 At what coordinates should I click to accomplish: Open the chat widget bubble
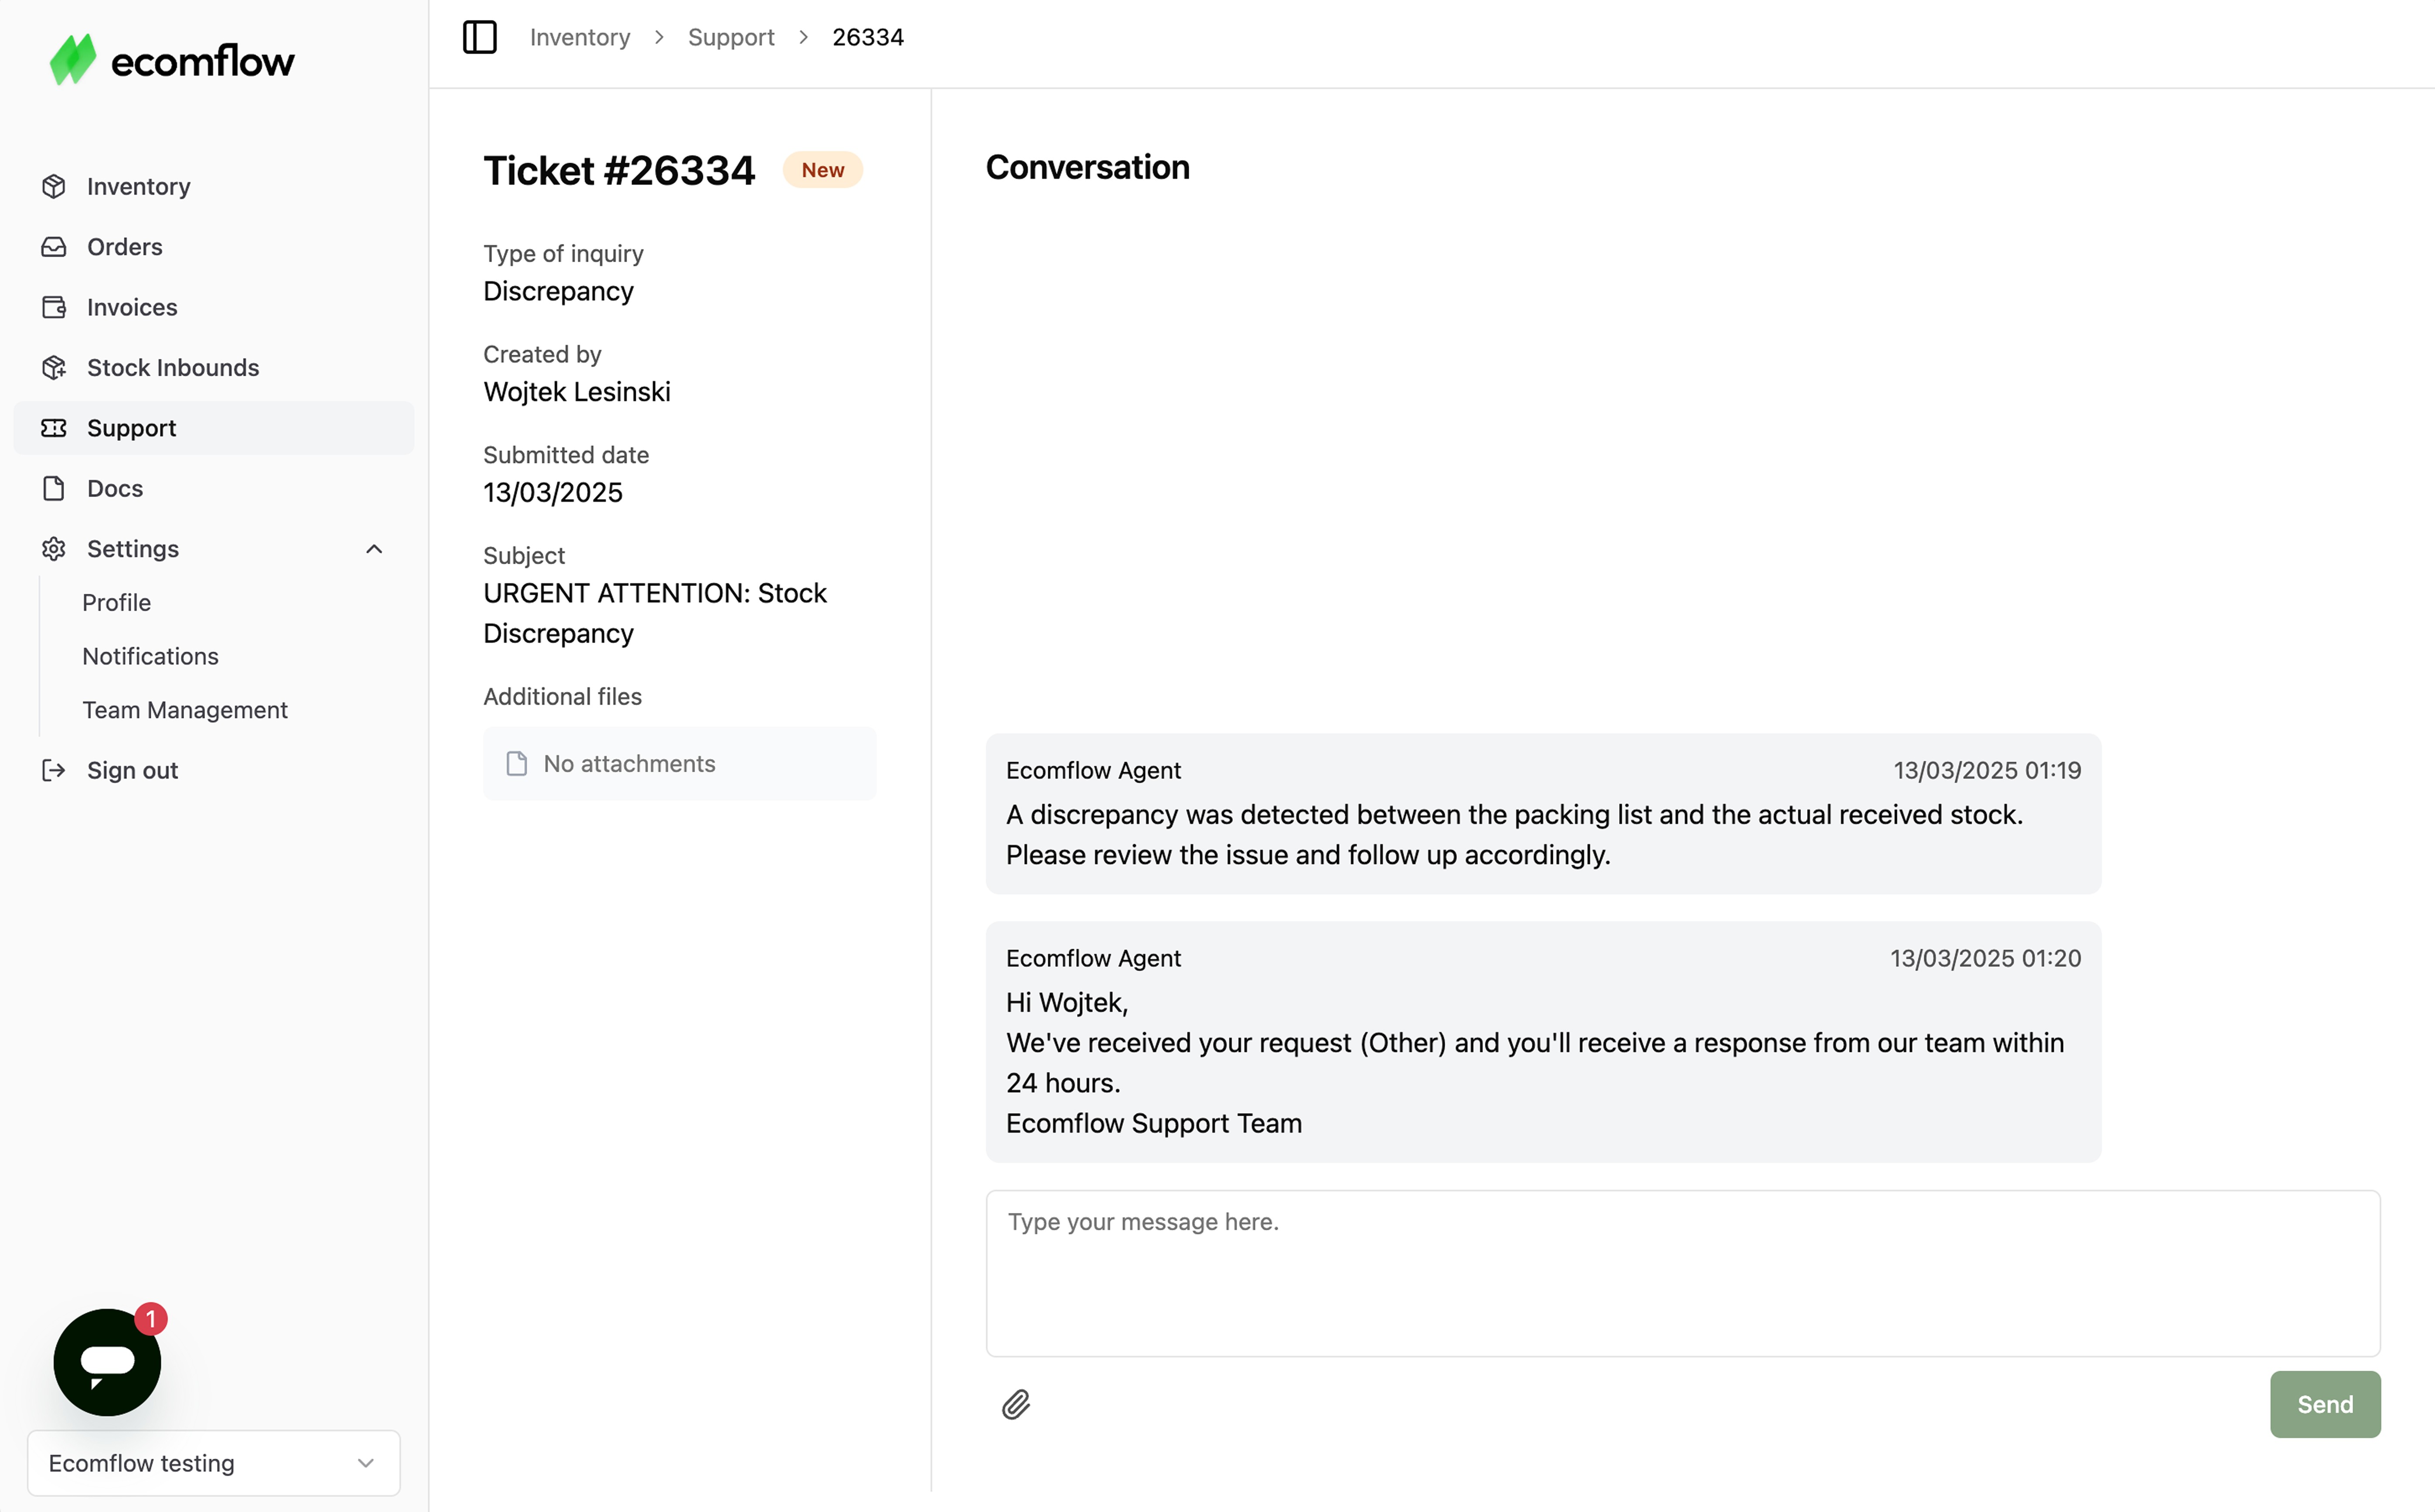(107, 1361)
